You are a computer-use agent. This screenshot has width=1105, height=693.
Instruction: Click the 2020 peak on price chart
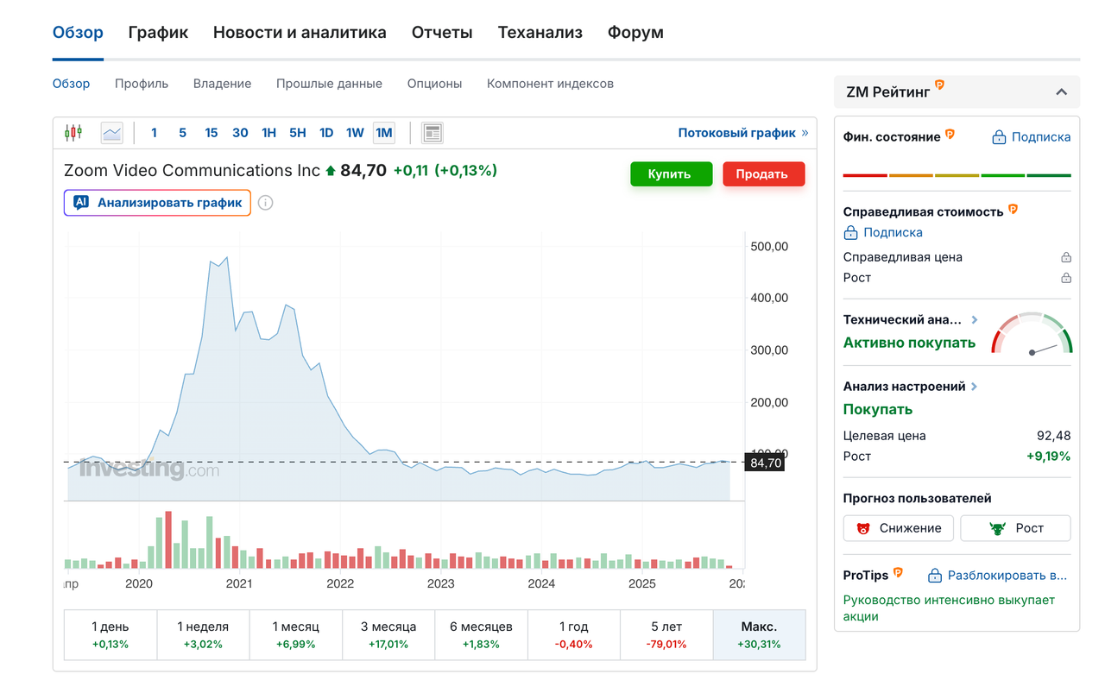coord(225,257)
